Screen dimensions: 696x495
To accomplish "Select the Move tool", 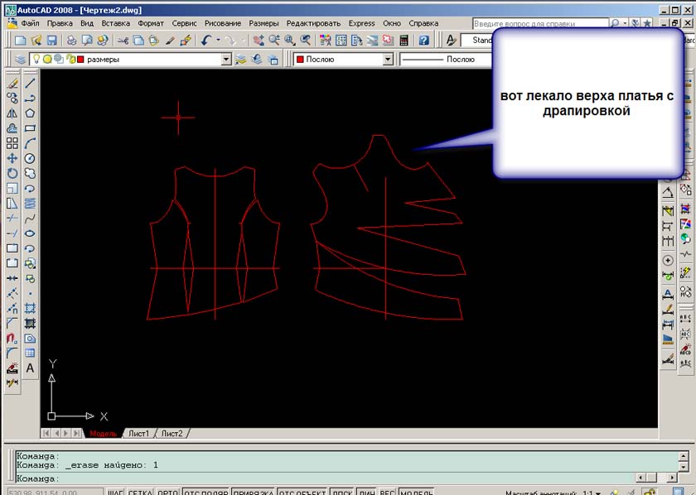I will [12, 158].
